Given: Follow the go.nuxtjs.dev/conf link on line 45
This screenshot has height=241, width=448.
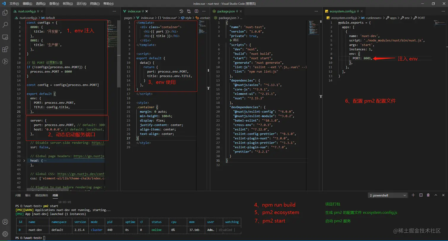Looking at the screenshot, I should click(x=81, y=174).
